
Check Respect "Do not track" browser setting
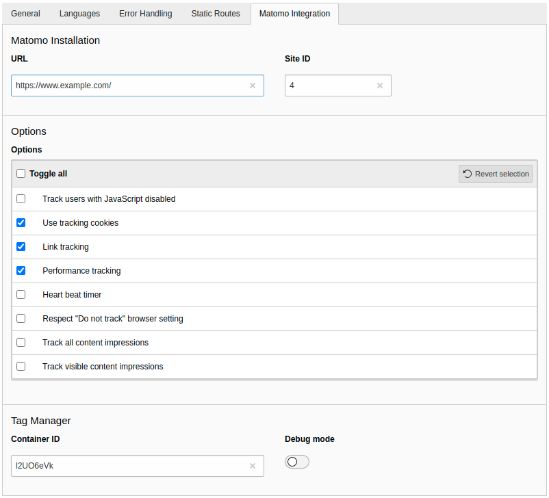click(21, 319)
